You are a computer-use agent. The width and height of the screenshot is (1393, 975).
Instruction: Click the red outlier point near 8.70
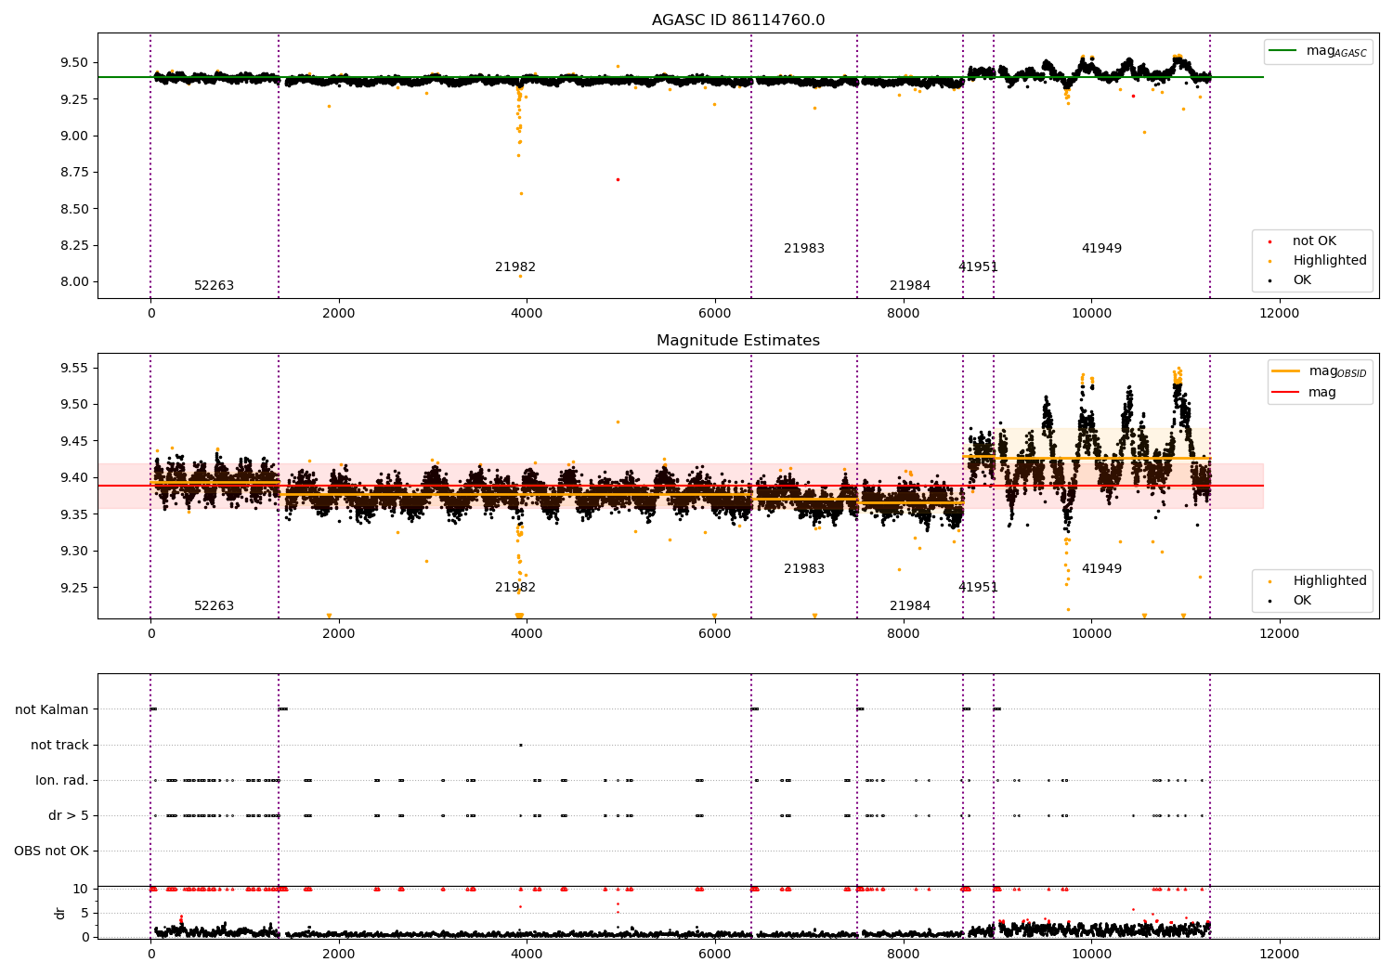coord(618,179)
